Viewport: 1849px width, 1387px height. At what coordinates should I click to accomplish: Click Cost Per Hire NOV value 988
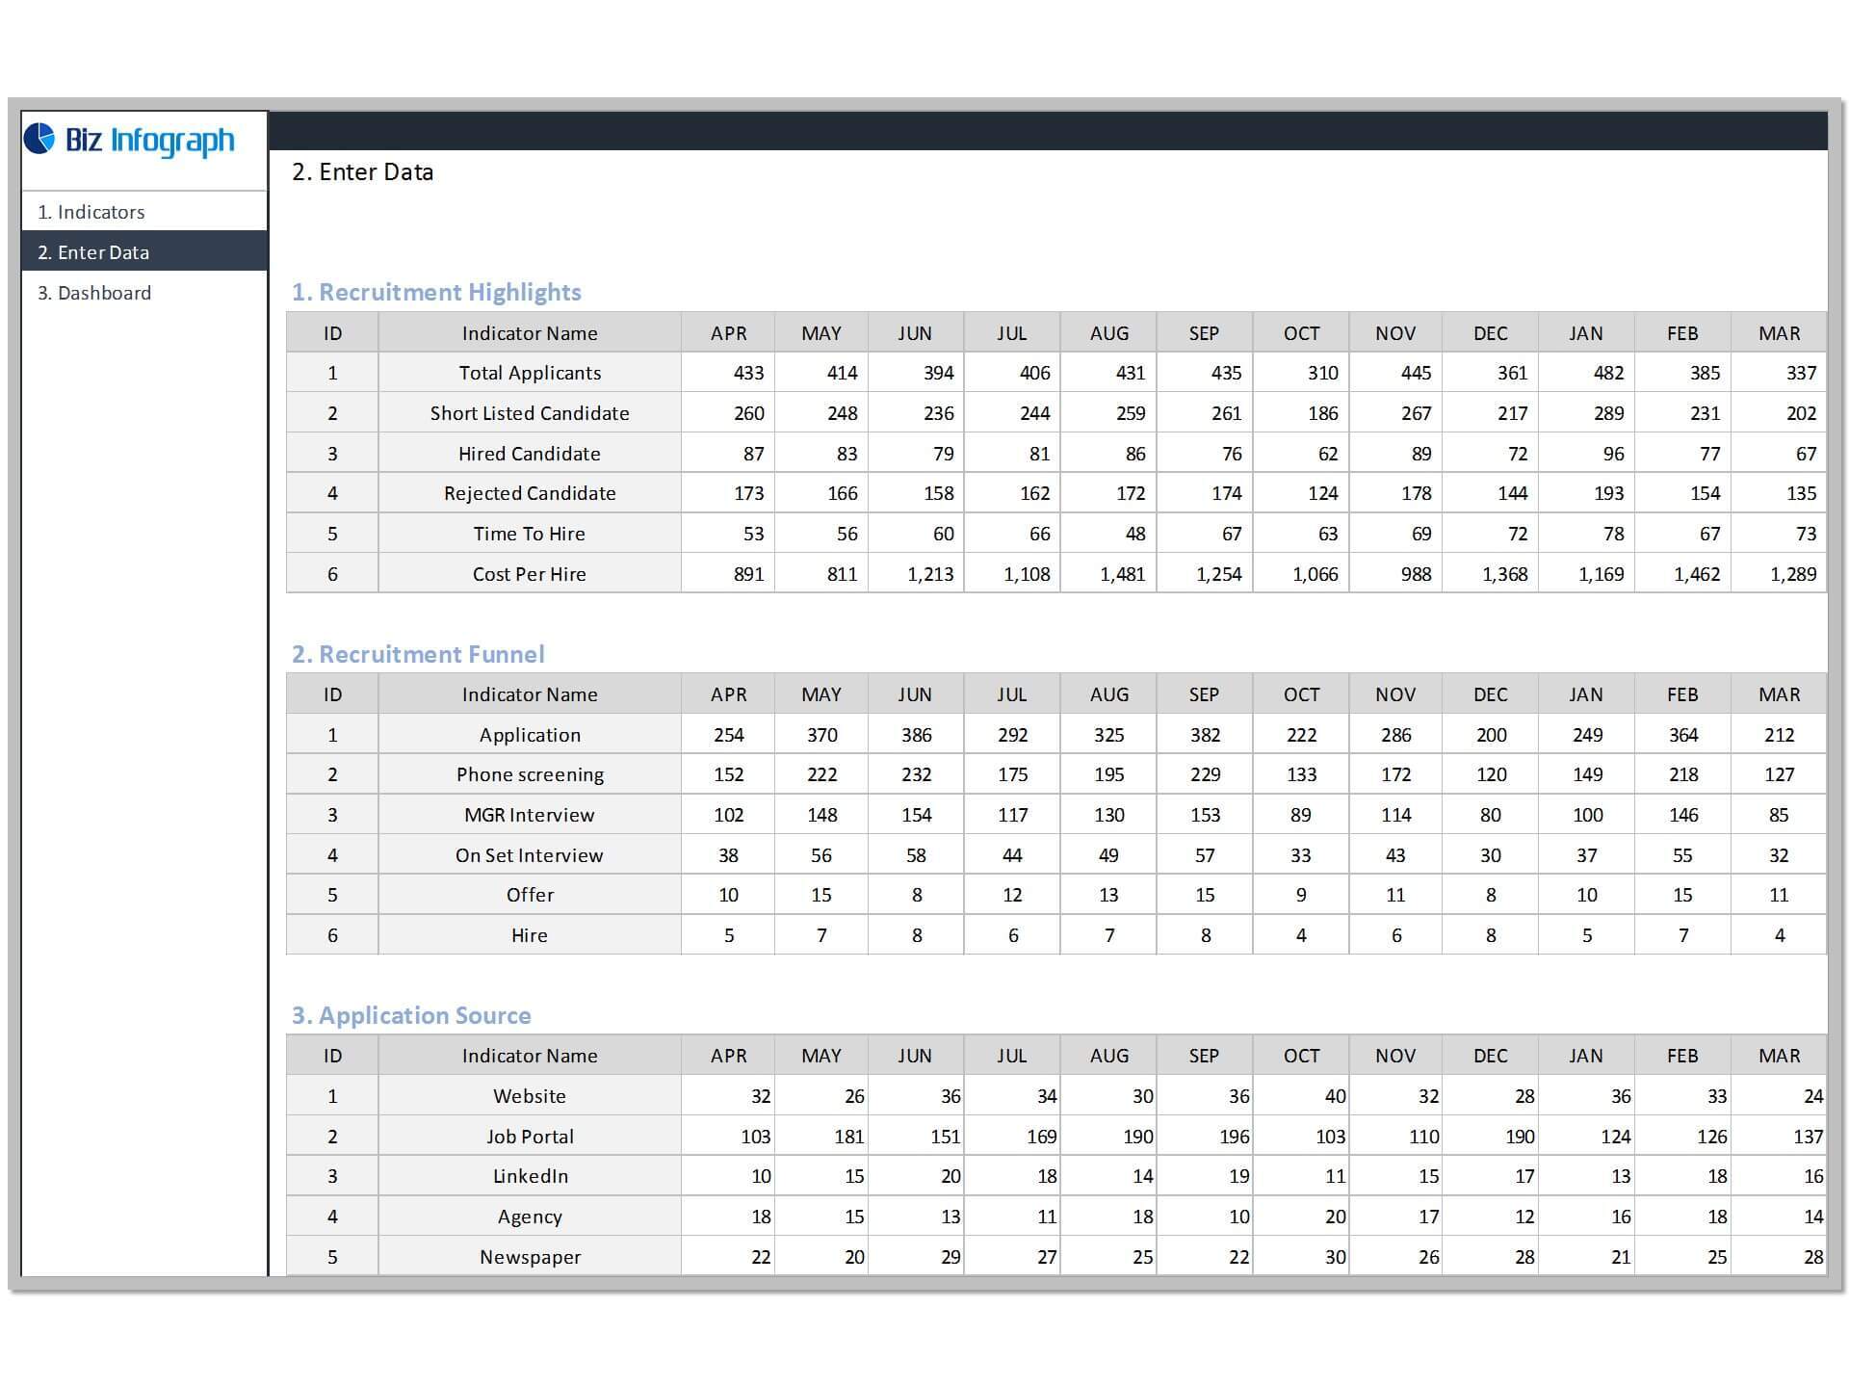click(x=1395, y=574)
